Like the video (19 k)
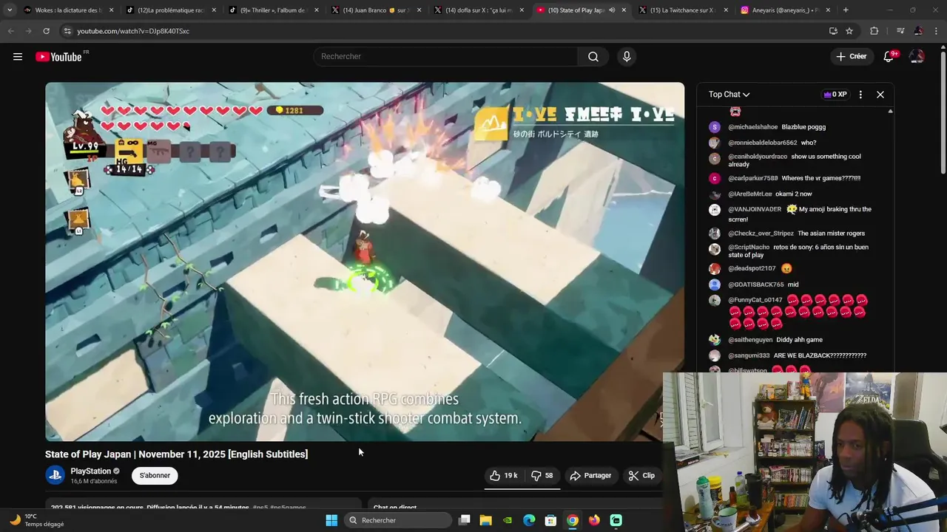 point(504,476)
